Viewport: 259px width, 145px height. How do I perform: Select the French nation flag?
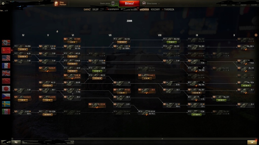(x=6, y=66)
